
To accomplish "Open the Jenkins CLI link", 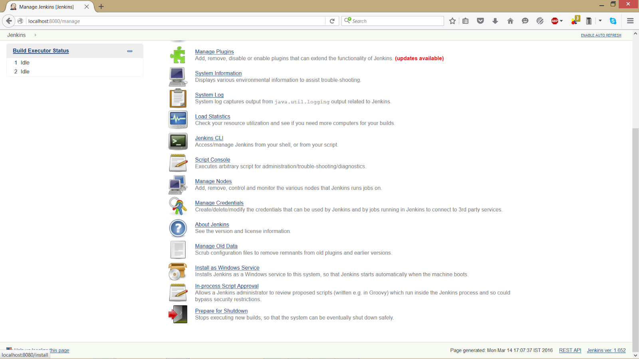I will tap(209, 138).
